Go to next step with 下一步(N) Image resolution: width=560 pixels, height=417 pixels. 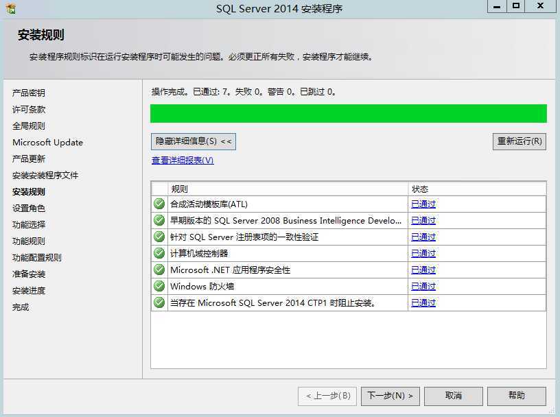(390, 396)
